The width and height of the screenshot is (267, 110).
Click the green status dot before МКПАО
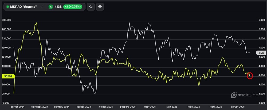pos(7,7)
